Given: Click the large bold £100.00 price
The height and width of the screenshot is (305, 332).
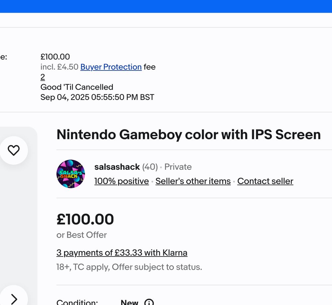Looking at the screenshot, I should tap(85, 219).
